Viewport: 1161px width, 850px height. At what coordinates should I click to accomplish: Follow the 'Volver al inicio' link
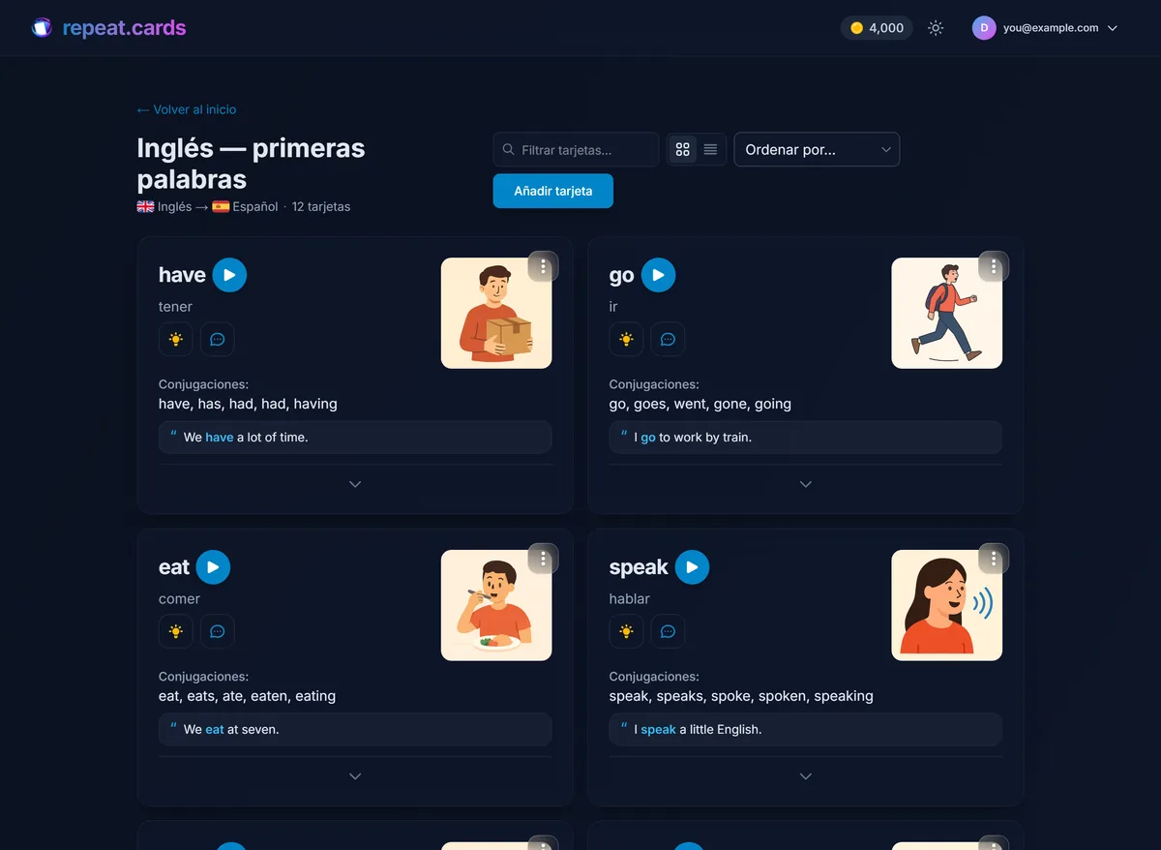tap(187, 109)
